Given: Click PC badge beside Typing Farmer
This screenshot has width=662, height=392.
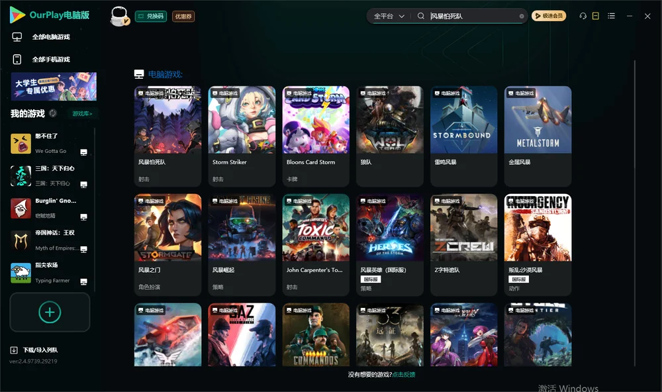Looking at the screenshot, I should click(83, 282).
